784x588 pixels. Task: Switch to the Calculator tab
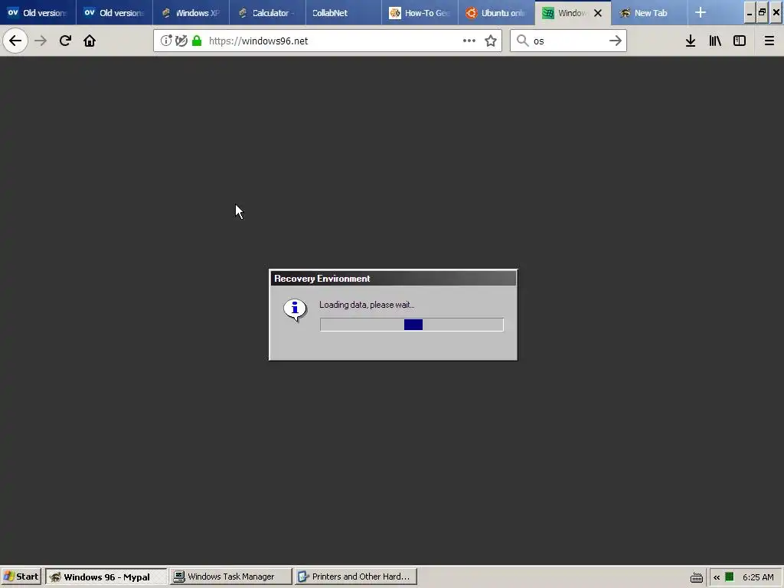(267, 12)
